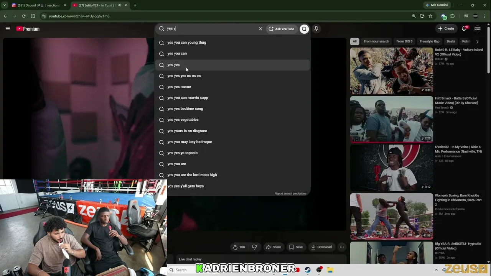This screenshot has height=276, width=491.
Task: Focus the YouTube search input field
Action: (x=211, y=29)
